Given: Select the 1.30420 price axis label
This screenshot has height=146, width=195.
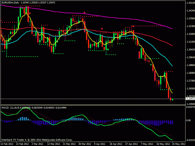Looking at the screenshot, I should pos(191,49).
